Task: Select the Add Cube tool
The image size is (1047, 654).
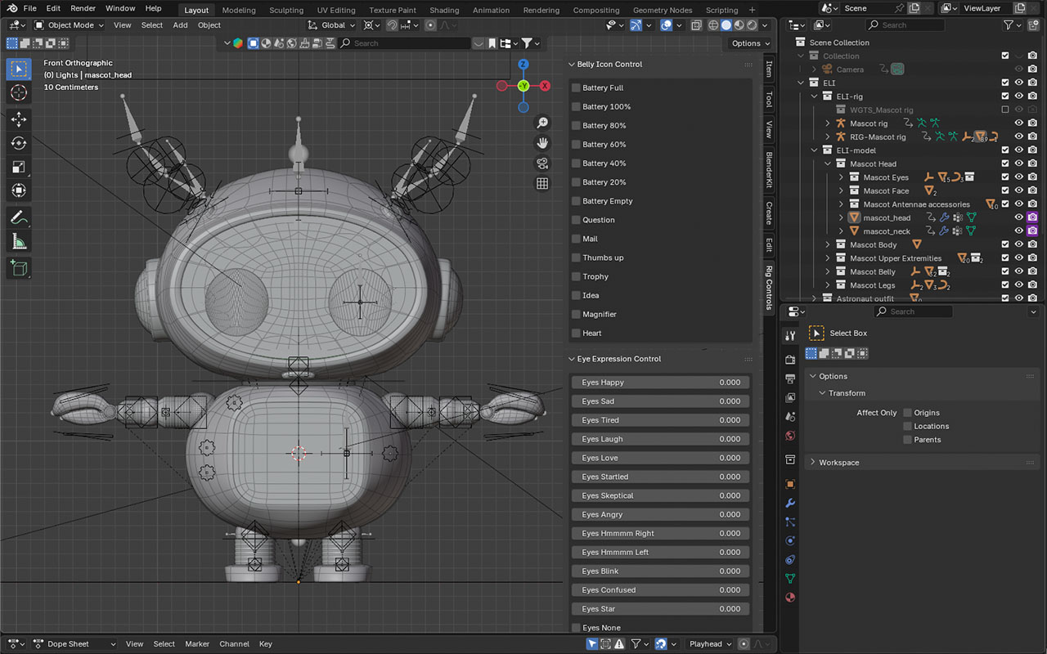Action: [18, 267]
